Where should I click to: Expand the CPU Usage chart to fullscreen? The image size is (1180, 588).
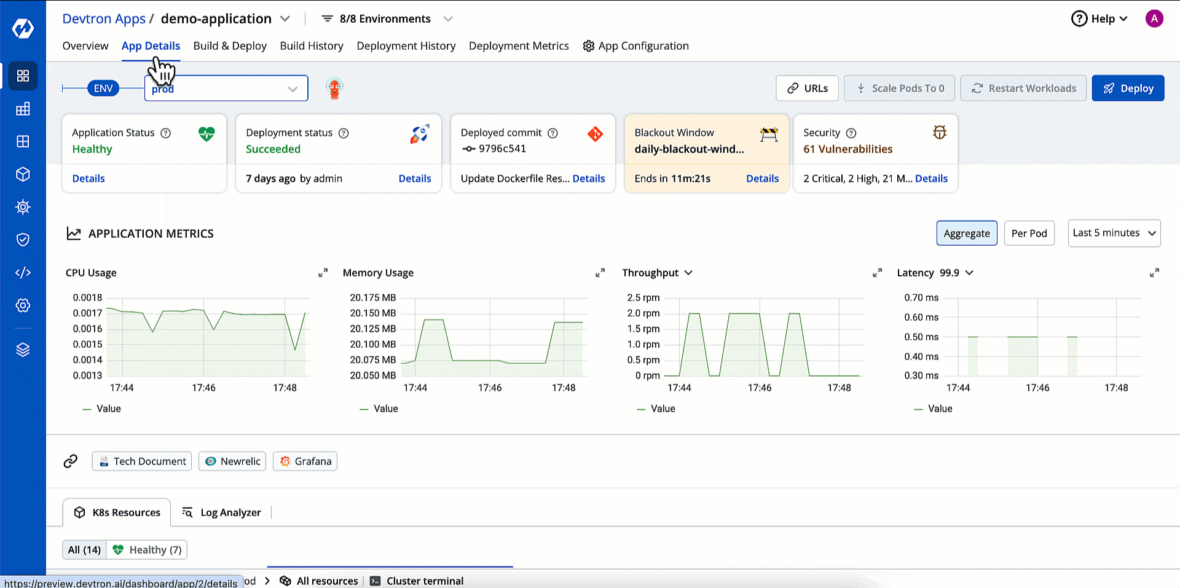(x=322, y=273)
